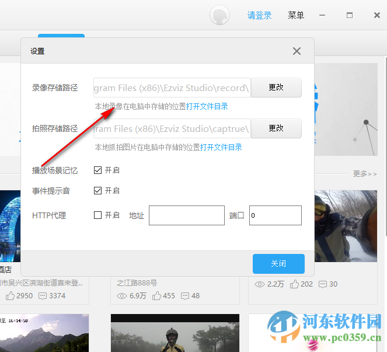Click the views eye icon beside 6.9万
This screenshot has width=387, height=352.
(x=121, y=296)
